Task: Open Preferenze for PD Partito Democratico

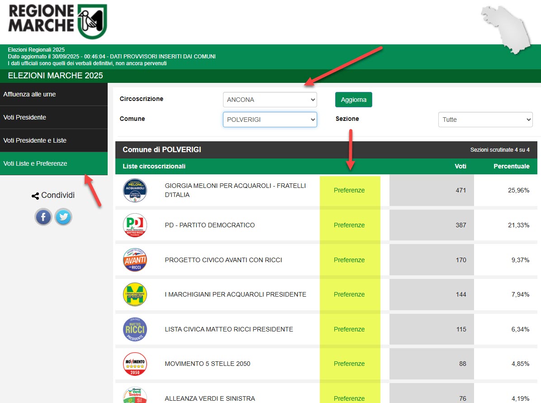Action: (x=349, y=225)
